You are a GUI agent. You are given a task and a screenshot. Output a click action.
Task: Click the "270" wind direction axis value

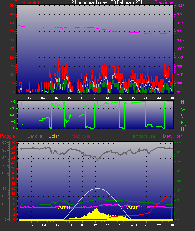click(x=12, y=109)
